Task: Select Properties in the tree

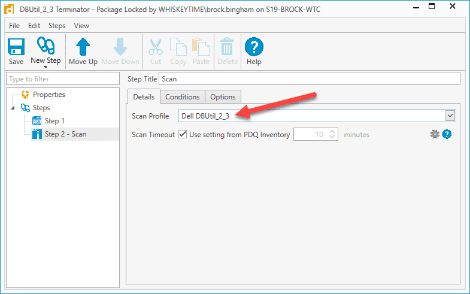Action: click(x=49, y=95)
